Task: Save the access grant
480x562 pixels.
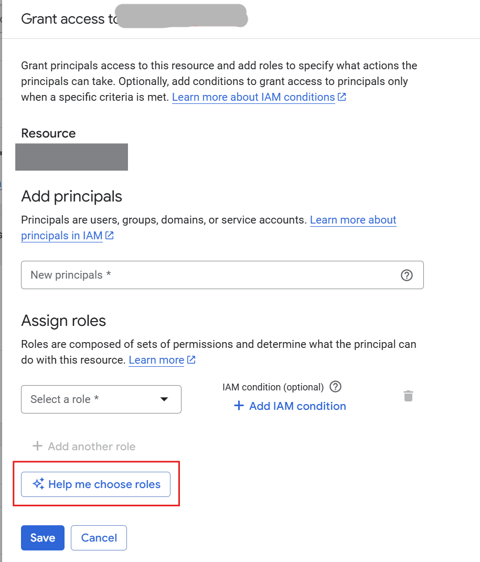Action: pyautogui.click(x=42, y=538)
